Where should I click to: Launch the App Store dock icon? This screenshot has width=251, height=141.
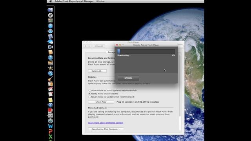tap(51, 26)
